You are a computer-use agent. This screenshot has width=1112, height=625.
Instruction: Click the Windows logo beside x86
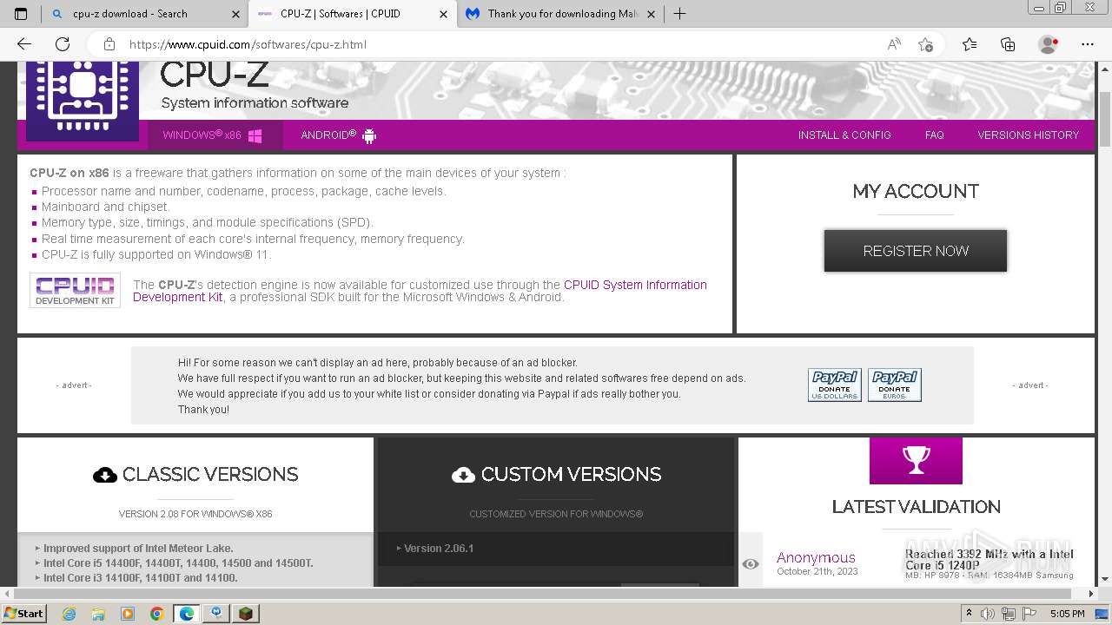pos(255,135)
